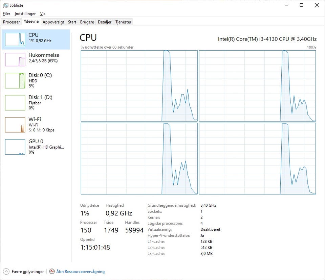Click the 100% axis label

click(311, 47)
